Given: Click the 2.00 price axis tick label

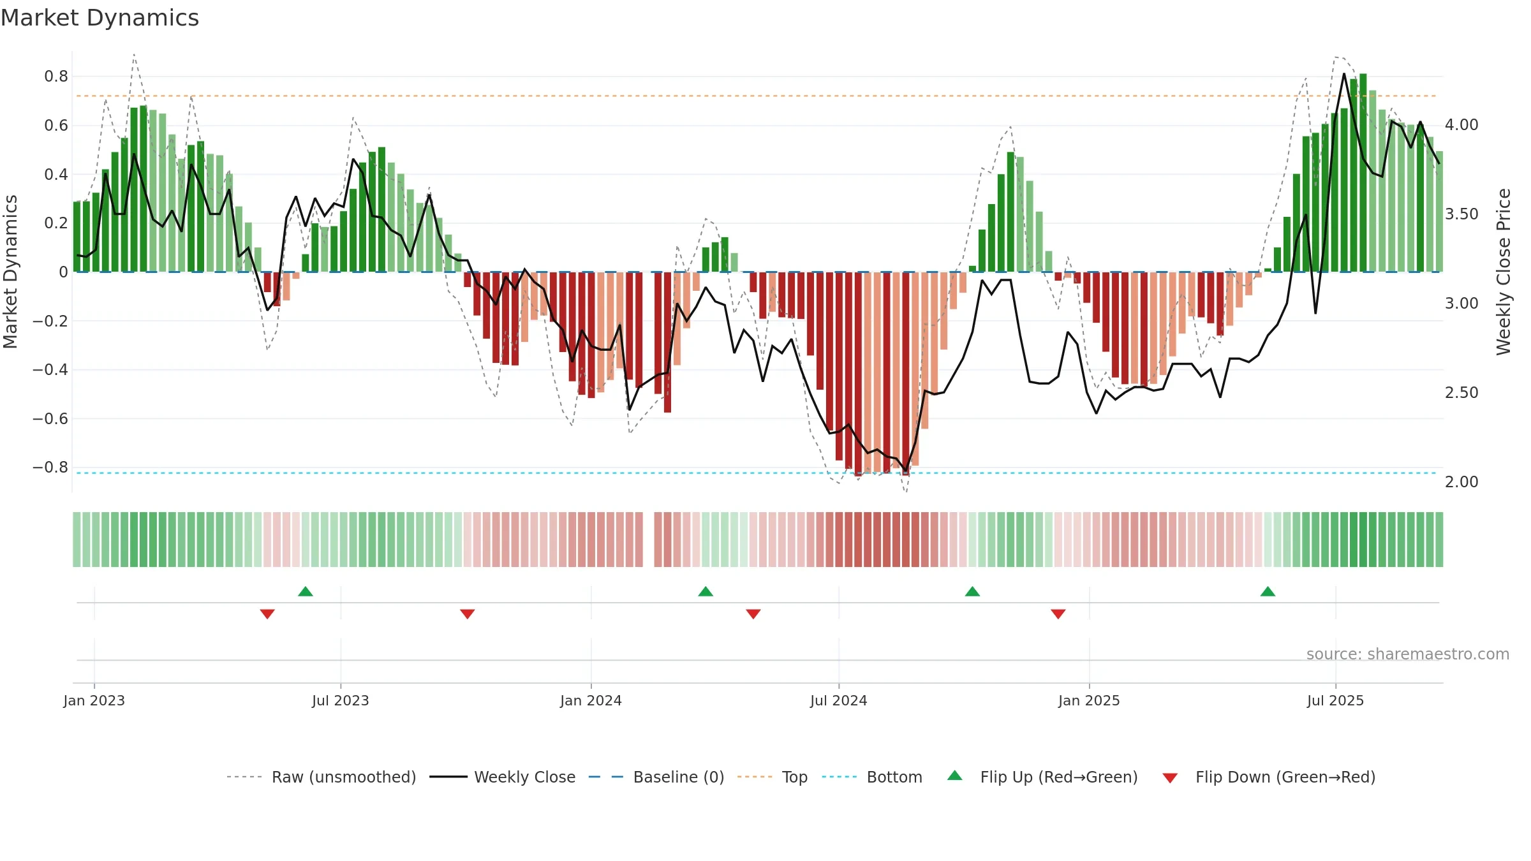Looking at the screenshot, I should (1461, 482).
